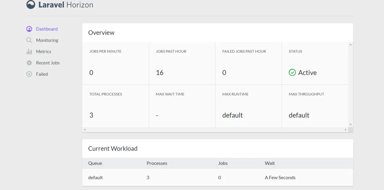Image resolution: width=384 pixels, height=190 pixels.
Task: Click the green Active status checkmark
Action: (x=292, y=73)
